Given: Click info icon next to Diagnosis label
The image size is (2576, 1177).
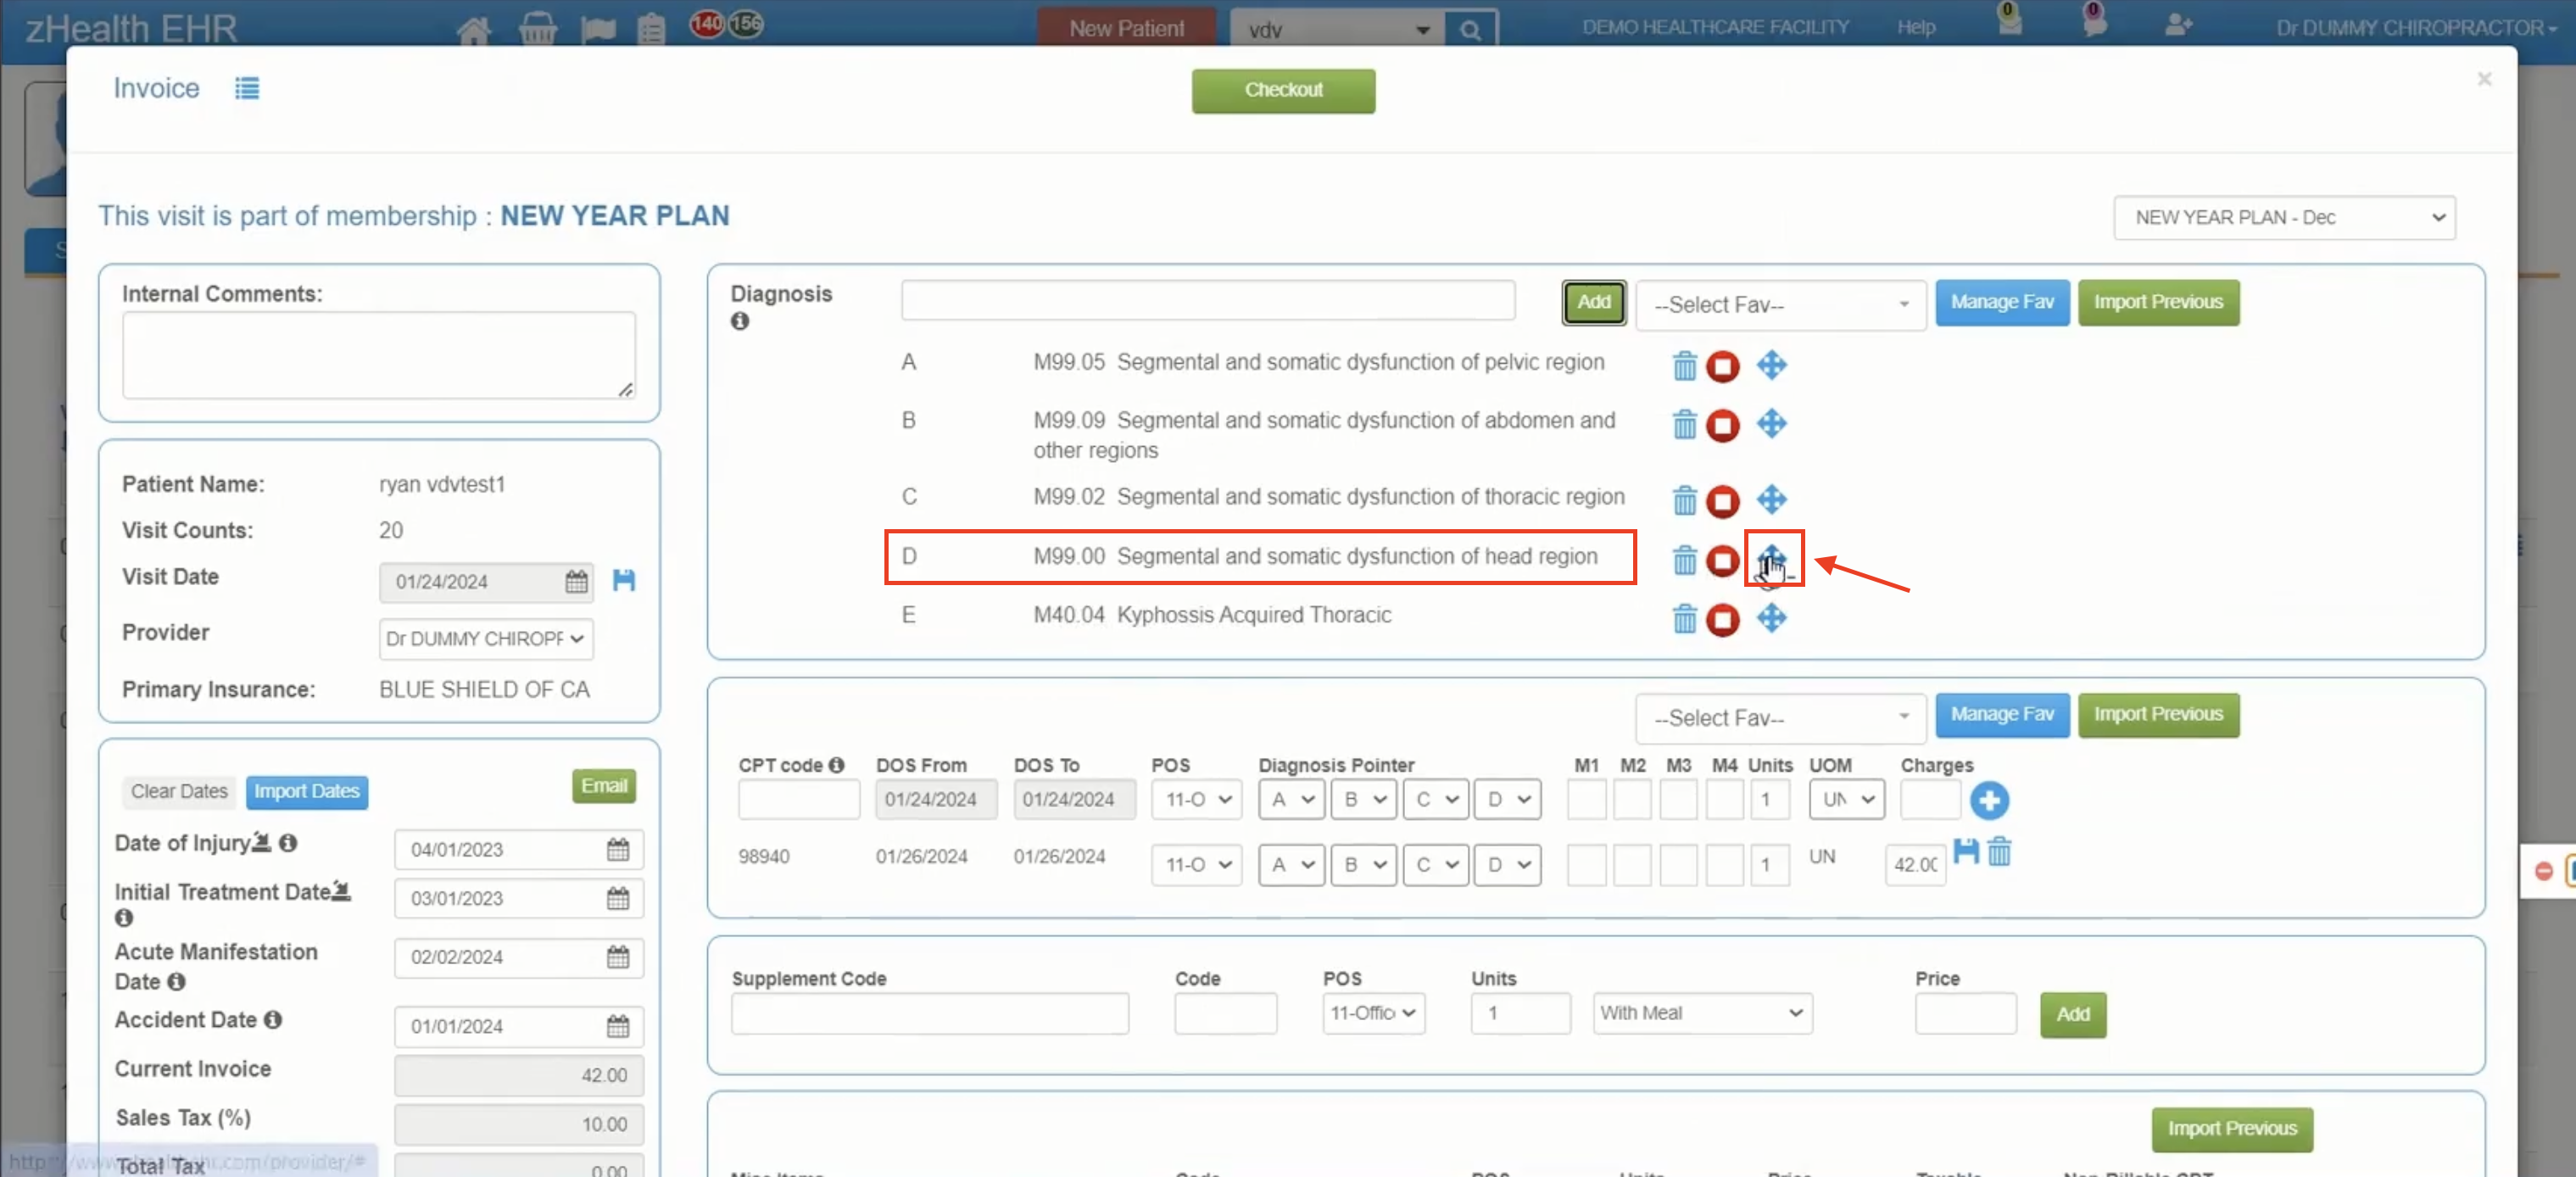Looking at the screenshot, I should [739, 321].
